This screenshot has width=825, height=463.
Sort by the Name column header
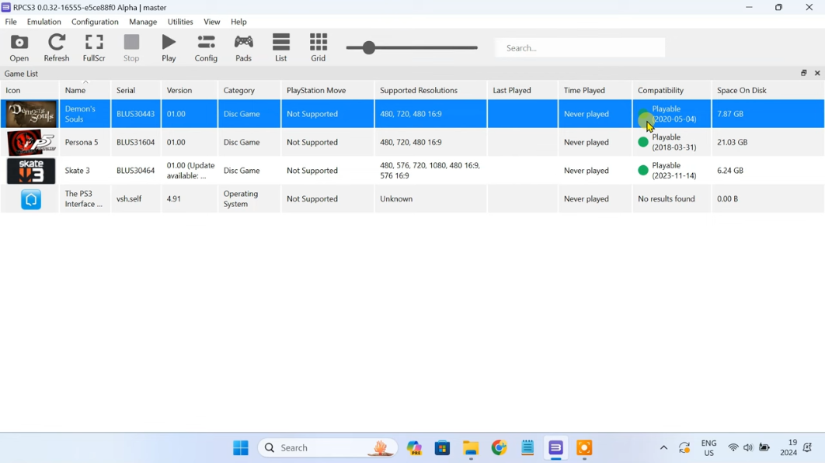pos(85,91)
